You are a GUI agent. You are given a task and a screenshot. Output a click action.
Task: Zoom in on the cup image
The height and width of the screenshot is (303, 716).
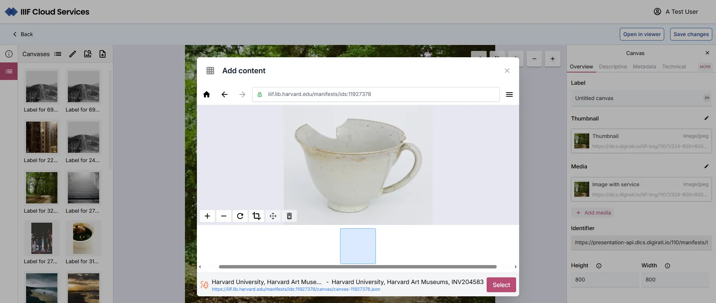pyautogui.click(x=207, y=216)
